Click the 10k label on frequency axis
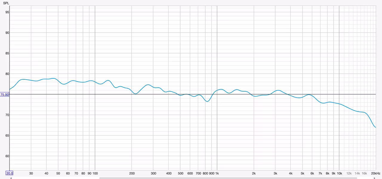Screen dimensions: 382x179 [339, 173]
